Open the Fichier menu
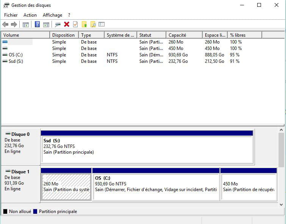Viewport: 286px width, 224px height. (x=11, y=15)
